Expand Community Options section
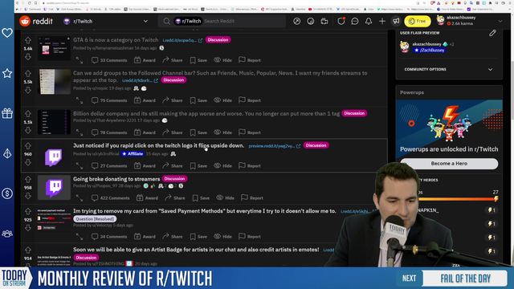The image size is (514, 289). click(x=448, y=70)
